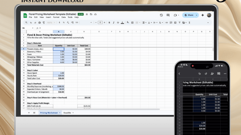Image resolution: width=241 pixels, height=135 pixels.
Task: Open Gemini sparkle assistant icon
Action: [202, 15]
